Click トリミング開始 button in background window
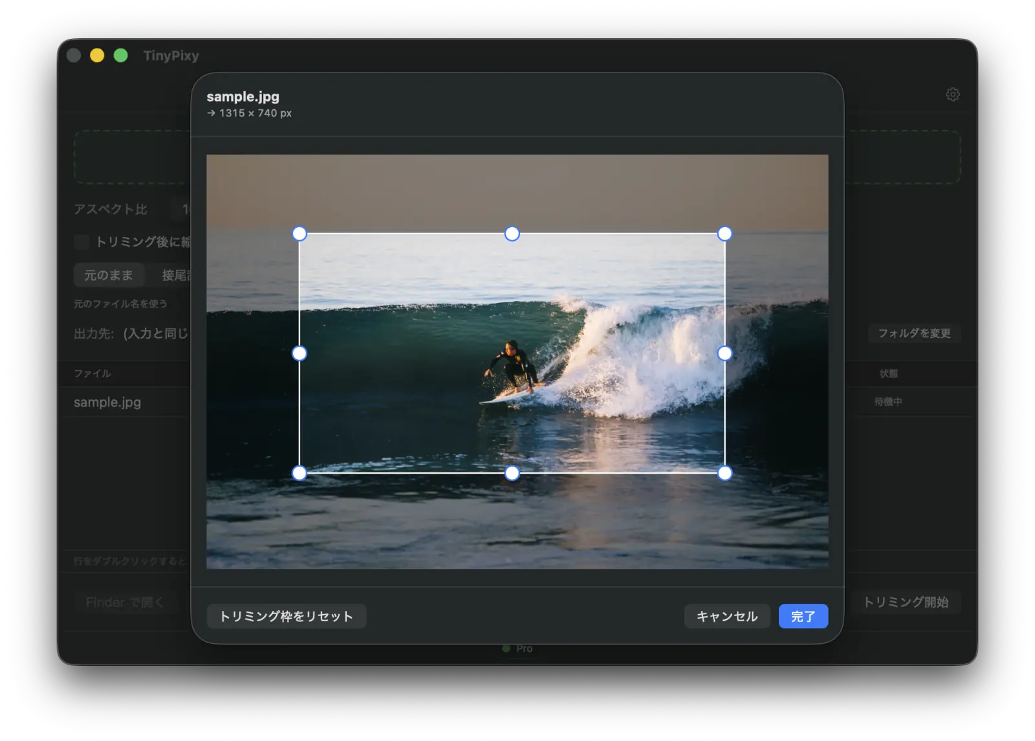Image resolution: width=1035 pixels, height=741 pixels. pos(906,602)
